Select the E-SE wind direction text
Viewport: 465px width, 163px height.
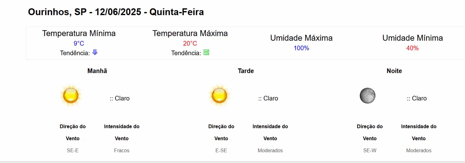point(221,151)
